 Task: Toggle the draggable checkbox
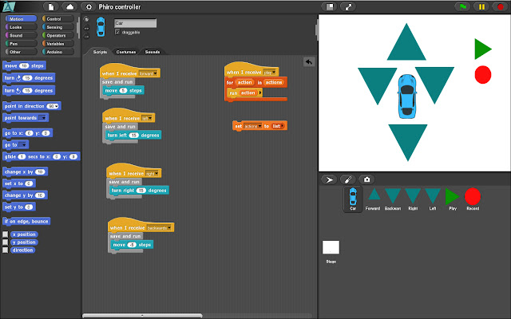coord(117,32)
